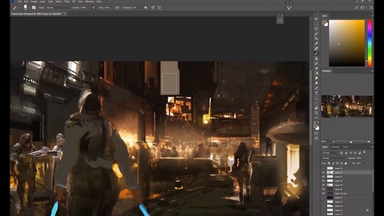
Task: Select the Lasso tool
Action: pyautogui.click(x=316, y=29)
